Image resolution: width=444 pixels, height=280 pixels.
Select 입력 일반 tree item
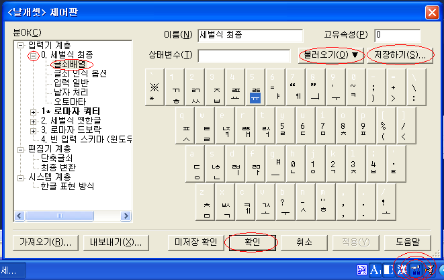tap(71, 83)
